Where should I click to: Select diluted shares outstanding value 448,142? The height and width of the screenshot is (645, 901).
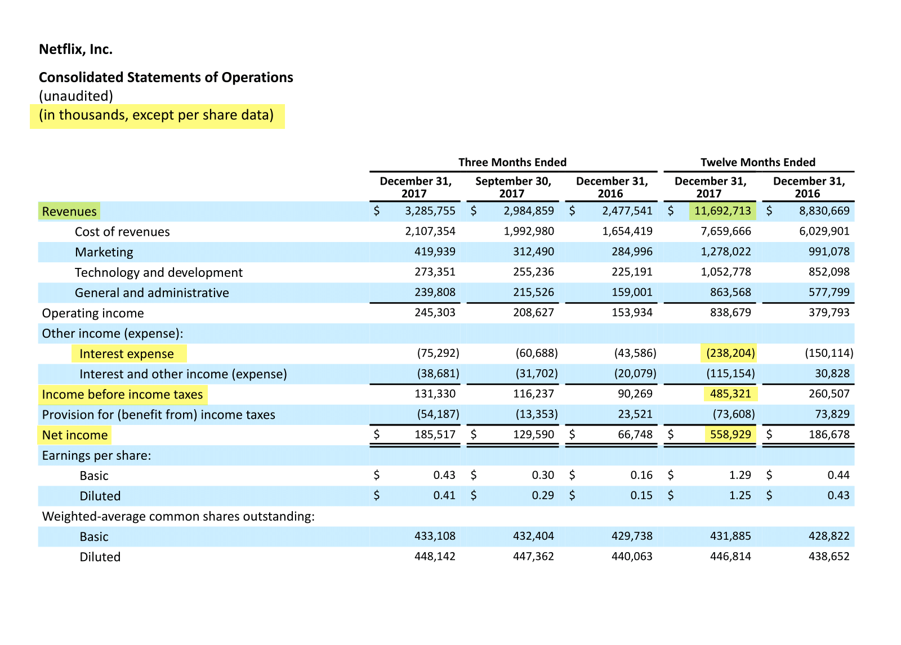click(435, 556)
